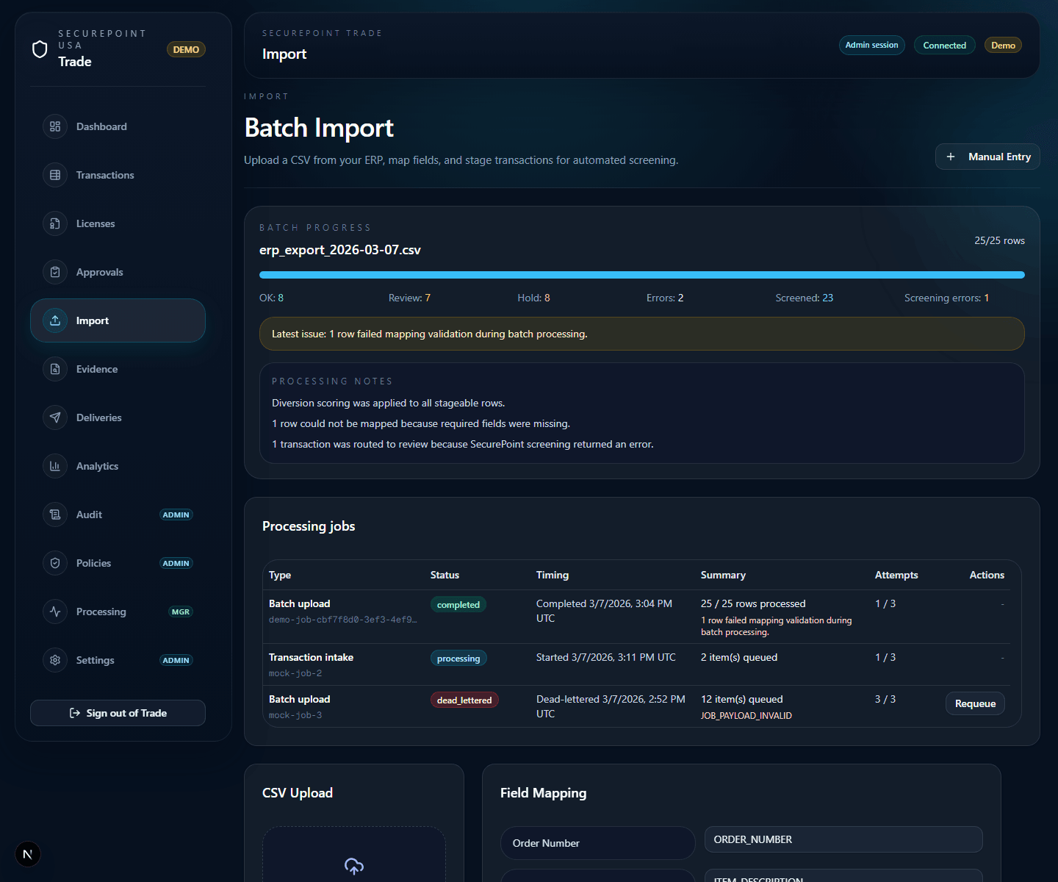
Task: Click the dead_lettered status pill
Action: point(464,700)
